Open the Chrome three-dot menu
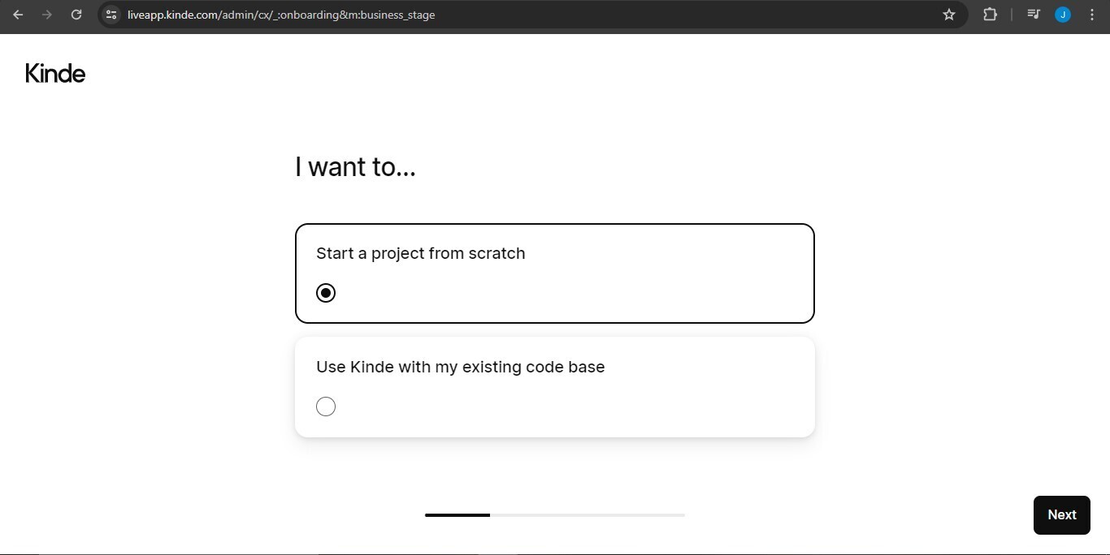The image size is (1110, 555). point(1091,15)
